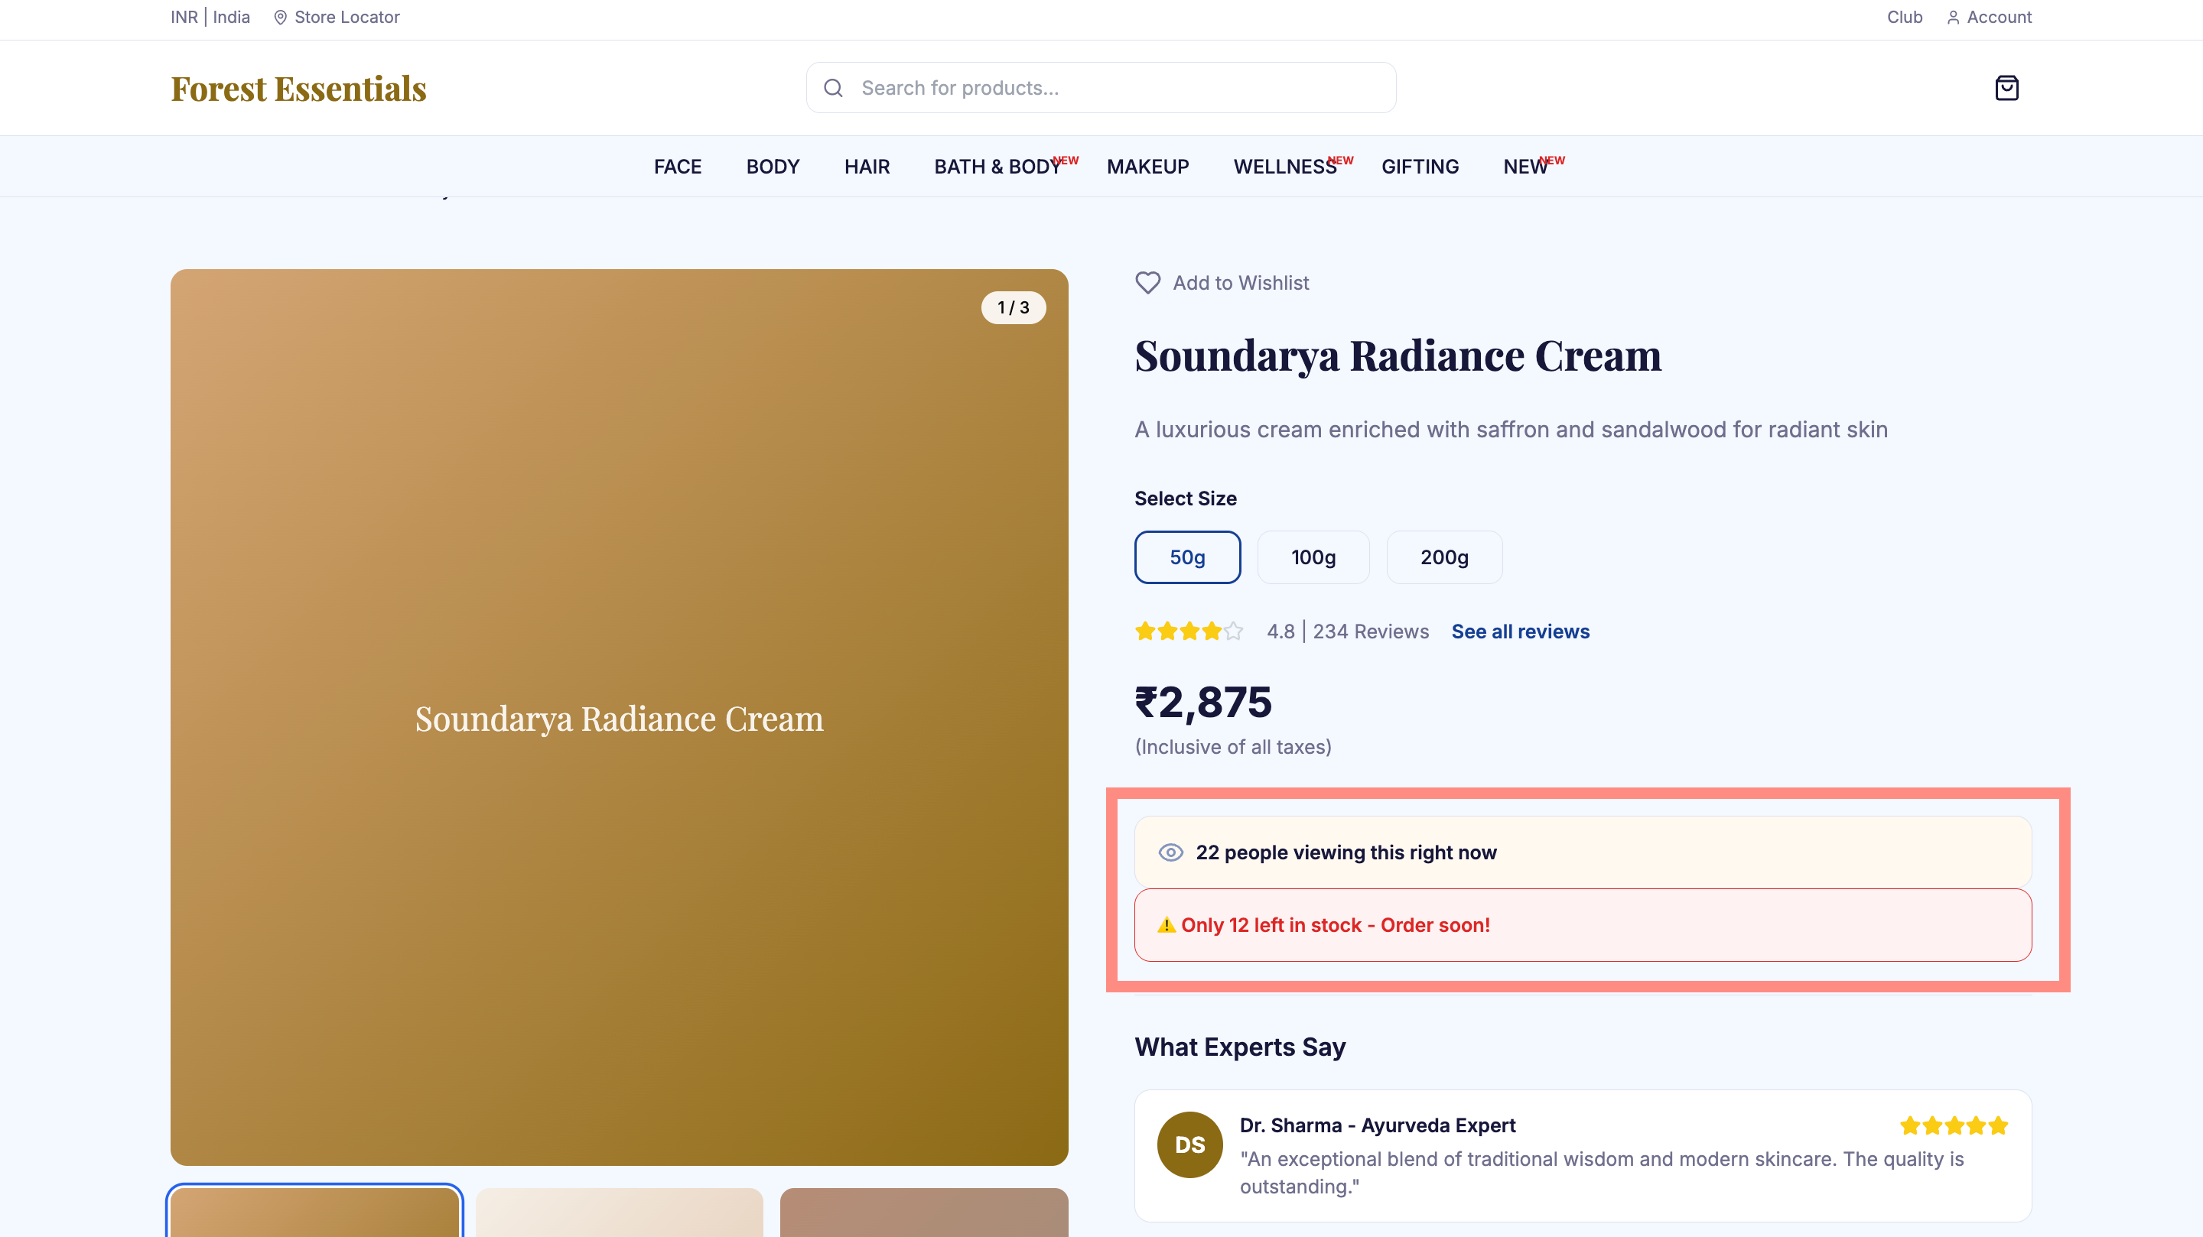
Task: Select the third brown thumbnail
Action: pos(925,1213)
